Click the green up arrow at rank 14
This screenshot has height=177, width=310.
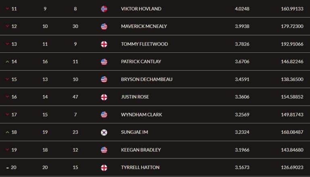[x=7, y=62]
